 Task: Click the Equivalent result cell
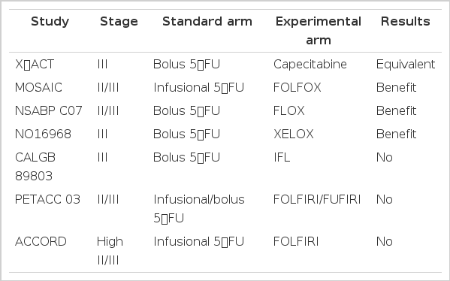tap(406, 65)
